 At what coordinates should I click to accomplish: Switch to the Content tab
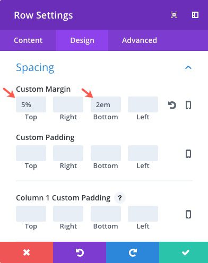click(x=28, y=40)
